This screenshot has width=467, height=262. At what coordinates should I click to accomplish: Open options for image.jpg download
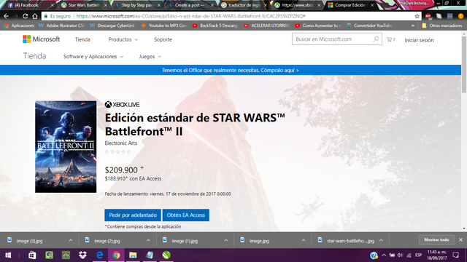click(x=304, y=241)
